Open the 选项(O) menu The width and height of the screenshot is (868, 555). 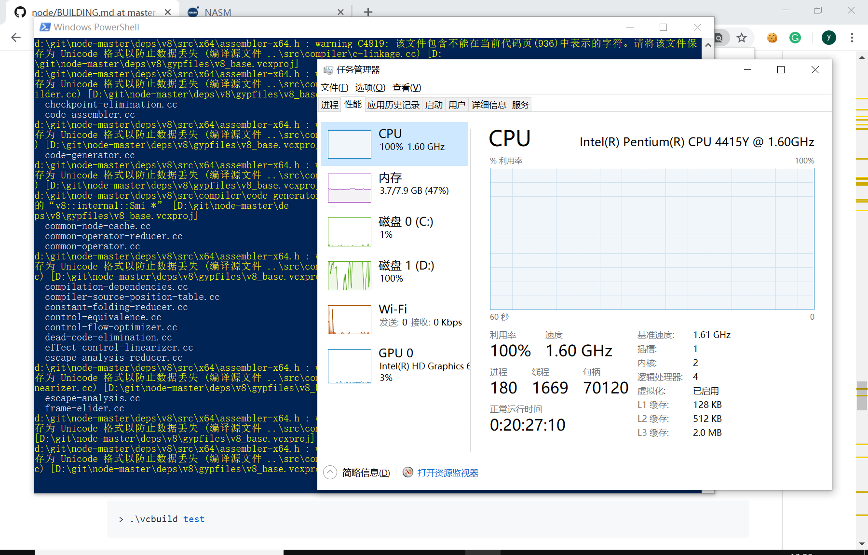tap(370, 87)
